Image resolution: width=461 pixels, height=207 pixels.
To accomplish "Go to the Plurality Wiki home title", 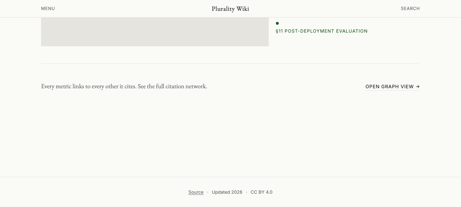I will click(x=230, y=9).
